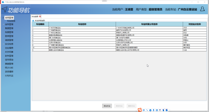
Task: Select 检票管理 in the navigation tree
Action: (x=9, y=32)
